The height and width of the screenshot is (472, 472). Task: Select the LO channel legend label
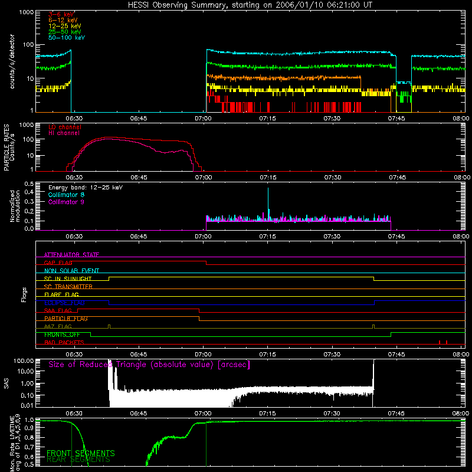click(65, 127)
